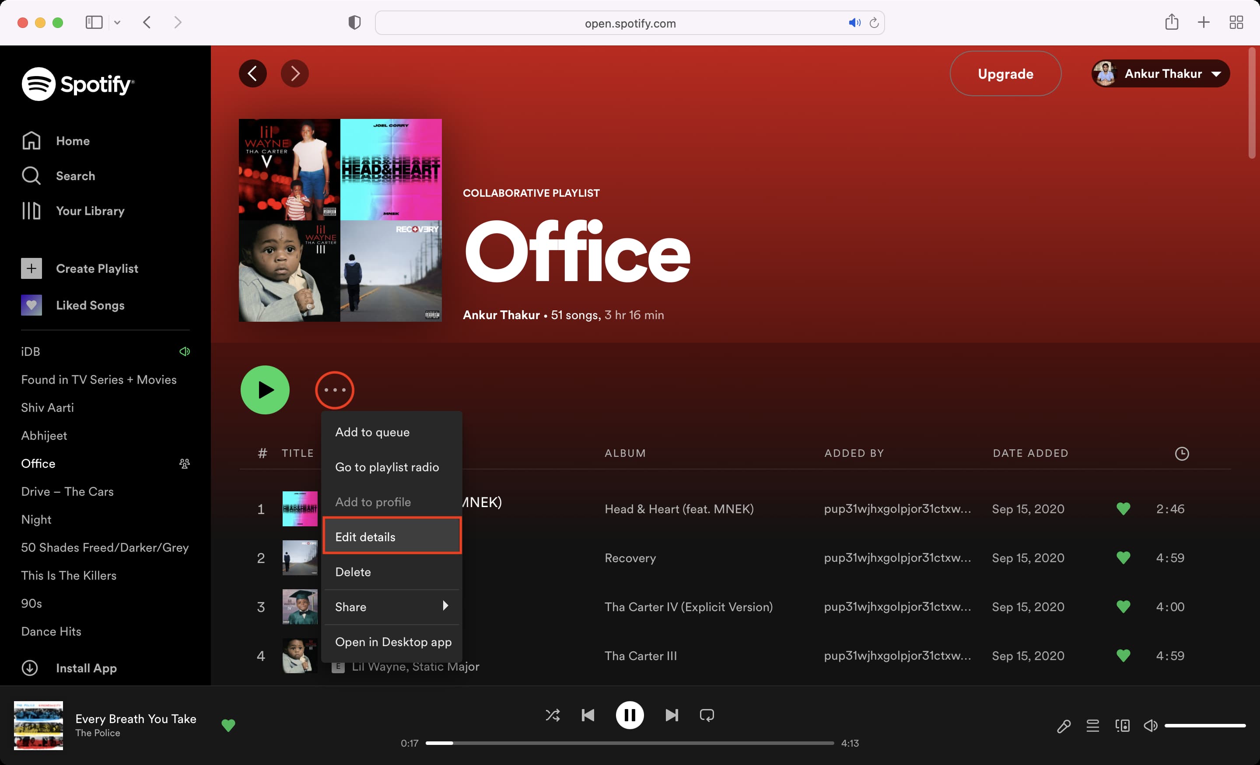Toggle repeat mode
This screenshot has width=1260, height=765.
(707, 715)
